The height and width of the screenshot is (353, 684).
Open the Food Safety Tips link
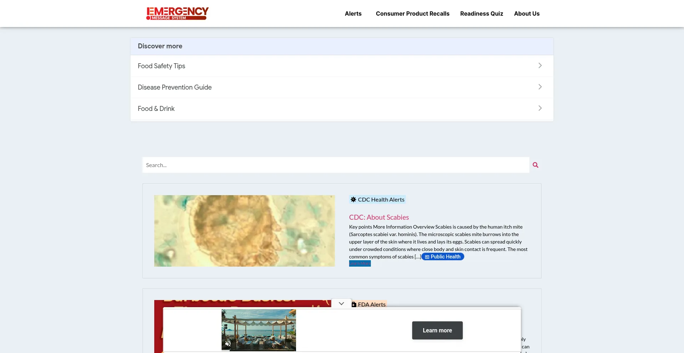click(161, 66)
